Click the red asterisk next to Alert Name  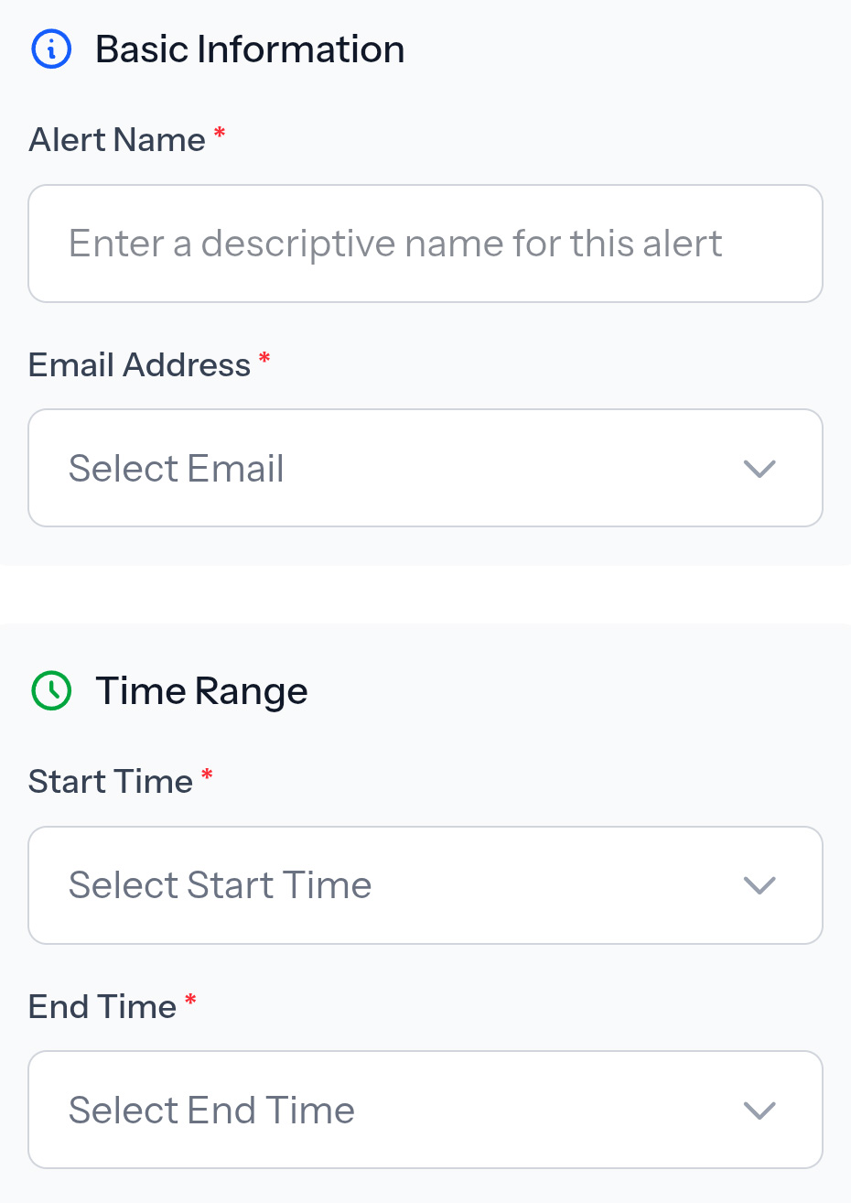(x=220, y=135)
